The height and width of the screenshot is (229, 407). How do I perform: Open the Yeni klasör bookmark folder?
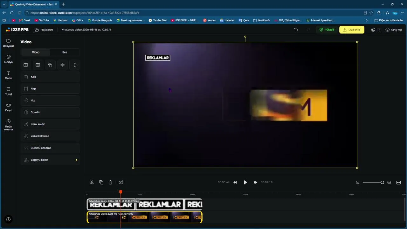coord(261,20)
